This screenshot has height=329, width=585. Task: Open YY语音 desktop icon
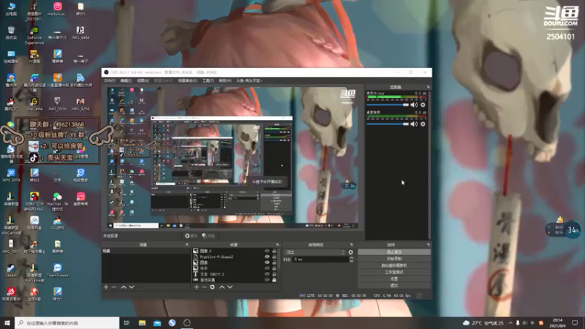(34, 56)
